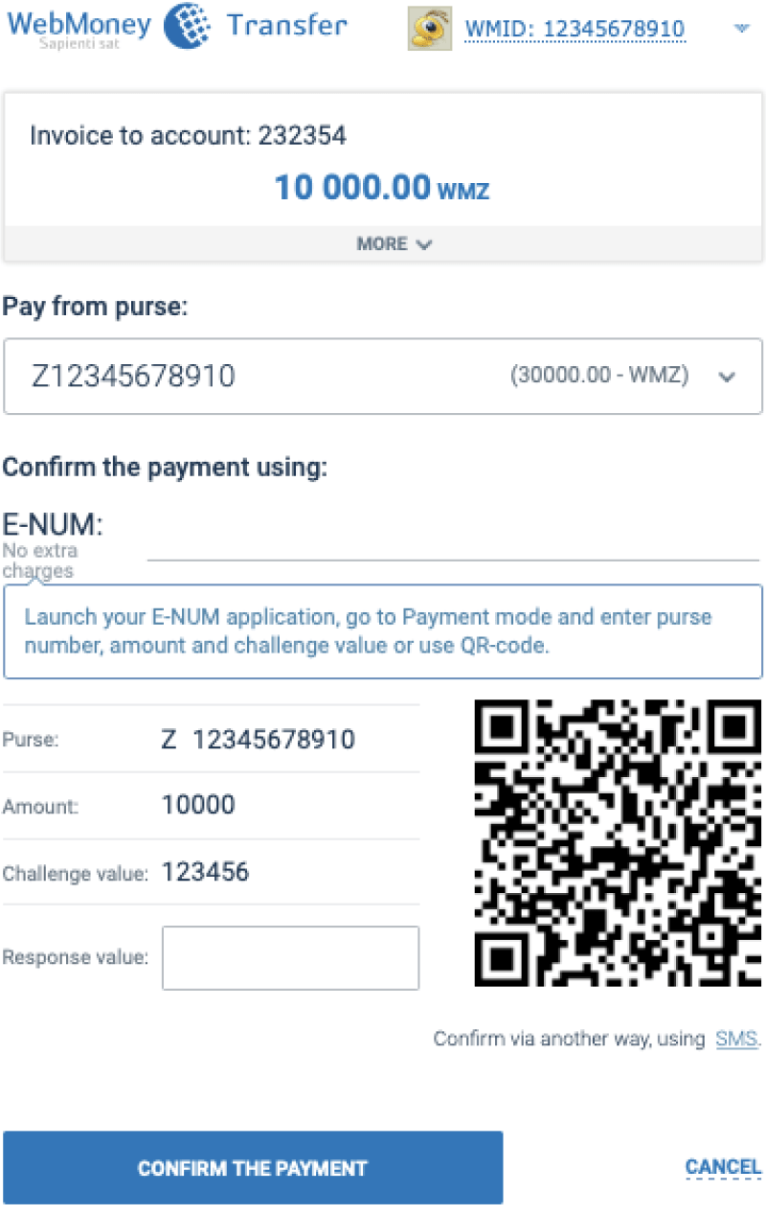Screen dimensions: 766x1215
Task: Click inside the Response value field
Action: point(290,957)
